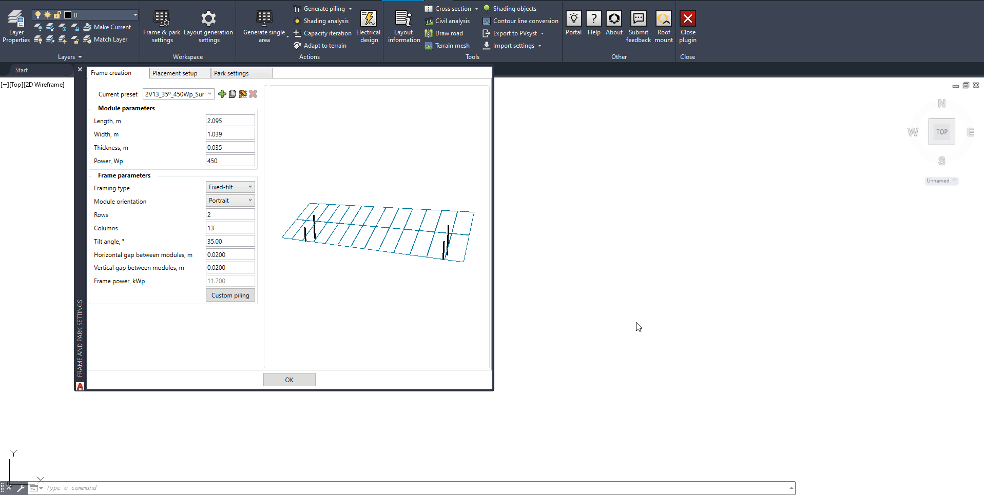
Task: Click Power, Wp input field
Action: pos(230,161)
